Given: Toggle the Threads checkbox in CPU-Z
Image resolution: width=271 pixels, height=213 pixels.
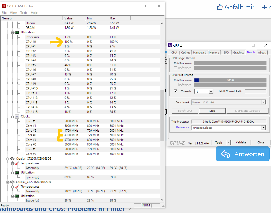Looking at the screenshot, I should pyautogui.click(x=176, y=91).
